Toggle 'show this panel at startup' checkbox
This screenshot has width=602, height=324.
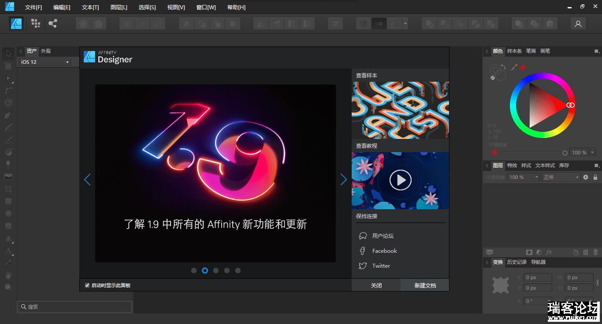[x=87, y=285]
